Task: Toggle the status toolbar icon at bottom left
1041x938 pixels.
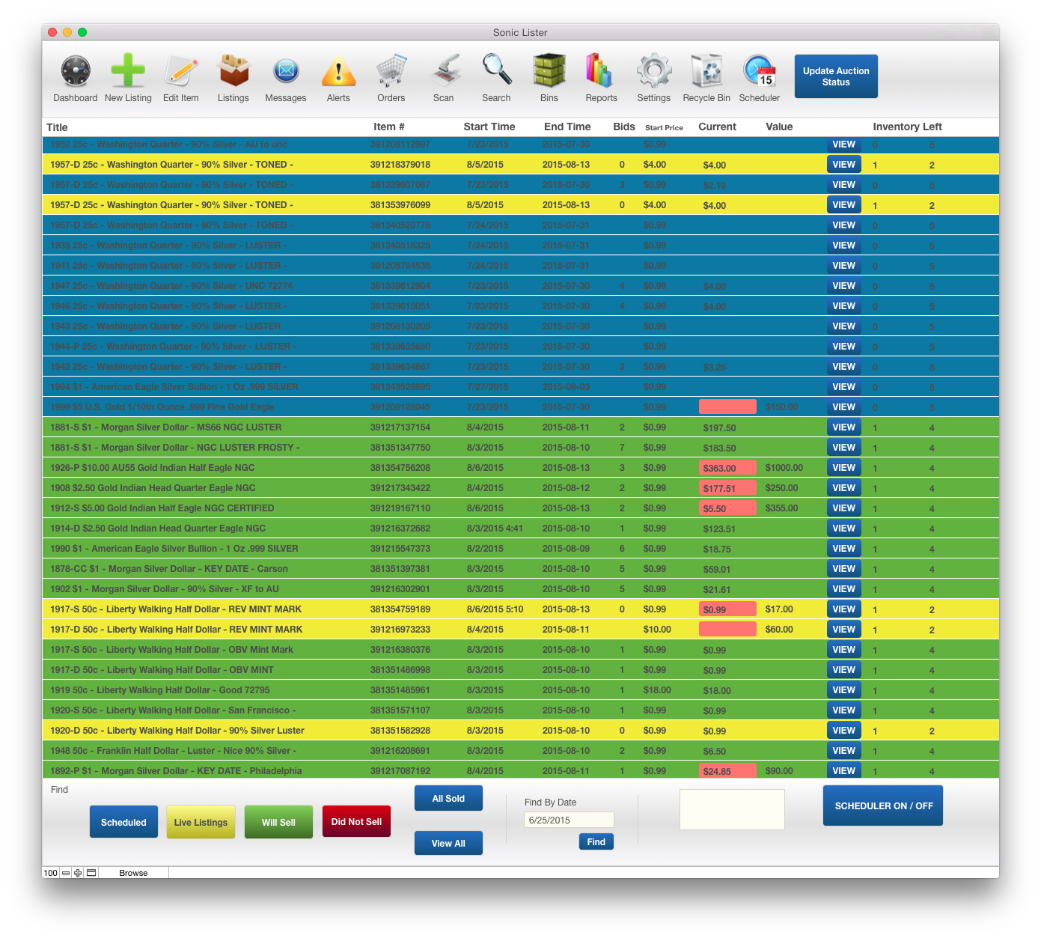Action: point(91,873)
